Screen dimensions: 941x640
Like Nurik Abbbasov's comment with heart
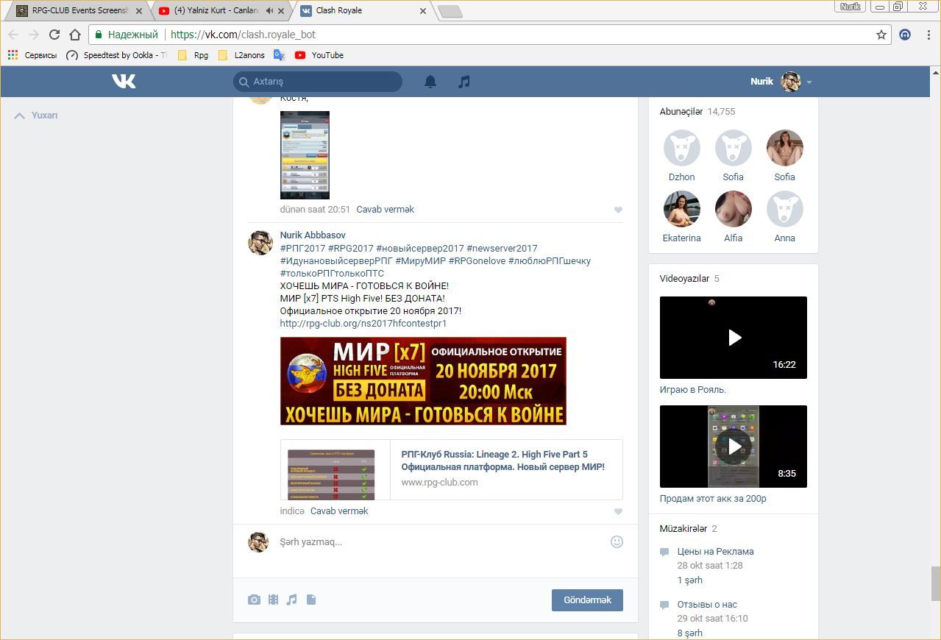618,512
